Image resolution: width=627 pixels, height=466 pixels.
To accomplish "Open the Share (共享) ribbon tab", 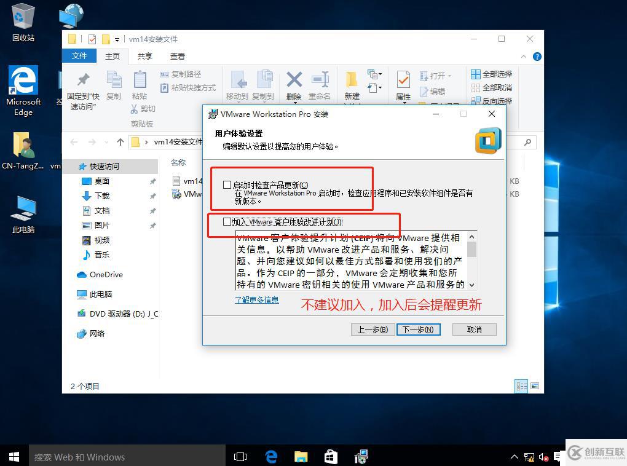I will [145, 56].
